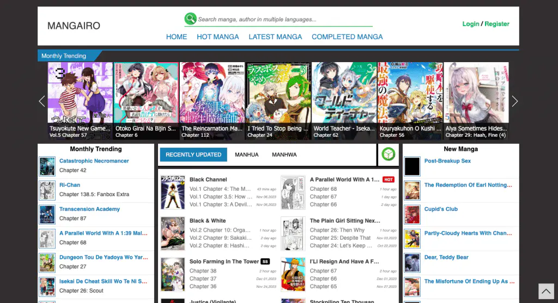Open Black Channel Vol.1 Chapter 3.5
The image size is (558, 303).
click(x=221, y=197)
